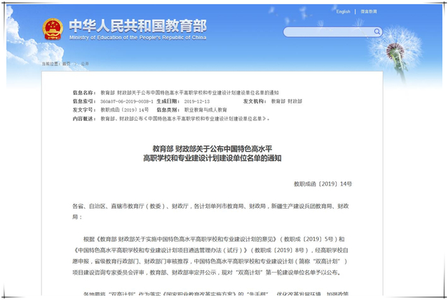448x300 pixels.
Task: Click the 发文字号 value in the info table
Action: pos(125,110)
